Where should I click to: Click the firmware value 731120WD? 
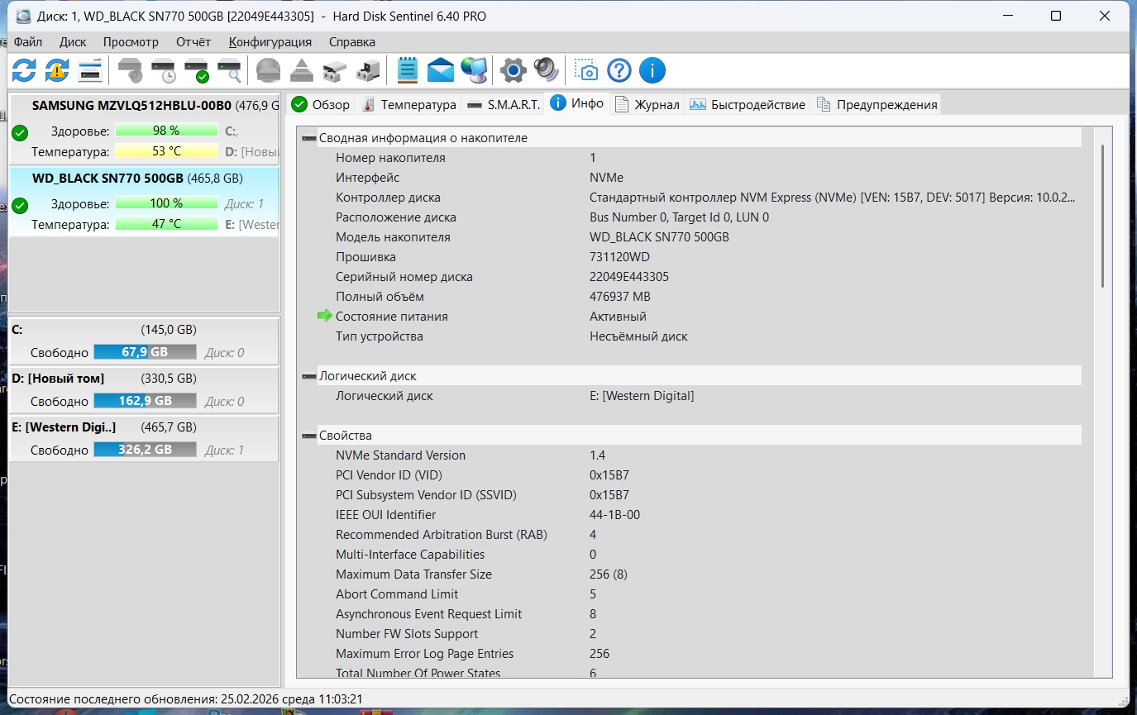pyautogui.click(x=619, y=257)
